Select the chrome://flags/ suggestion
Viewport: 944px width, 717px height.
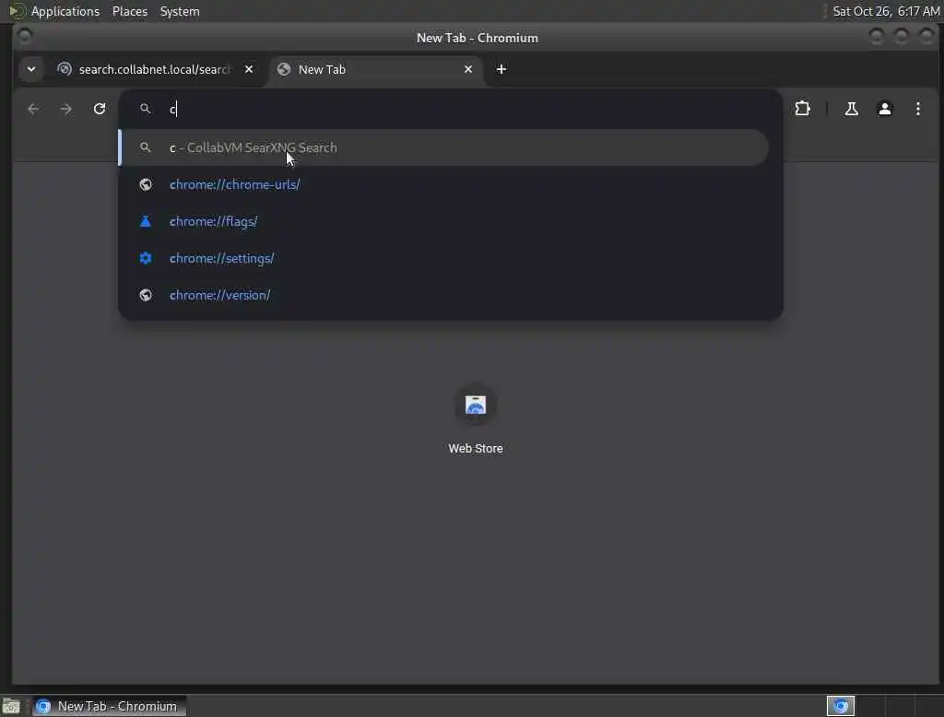(x=444, y=221)
